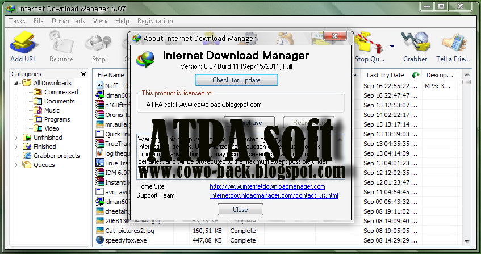Click the Grabber projects icon
This screenshot has height=254, width=481.
tap(27, 156)
